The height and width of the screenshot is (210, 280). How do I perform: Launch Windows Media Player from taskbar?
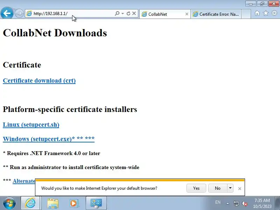pyautogui.click(x=73, y=203)
